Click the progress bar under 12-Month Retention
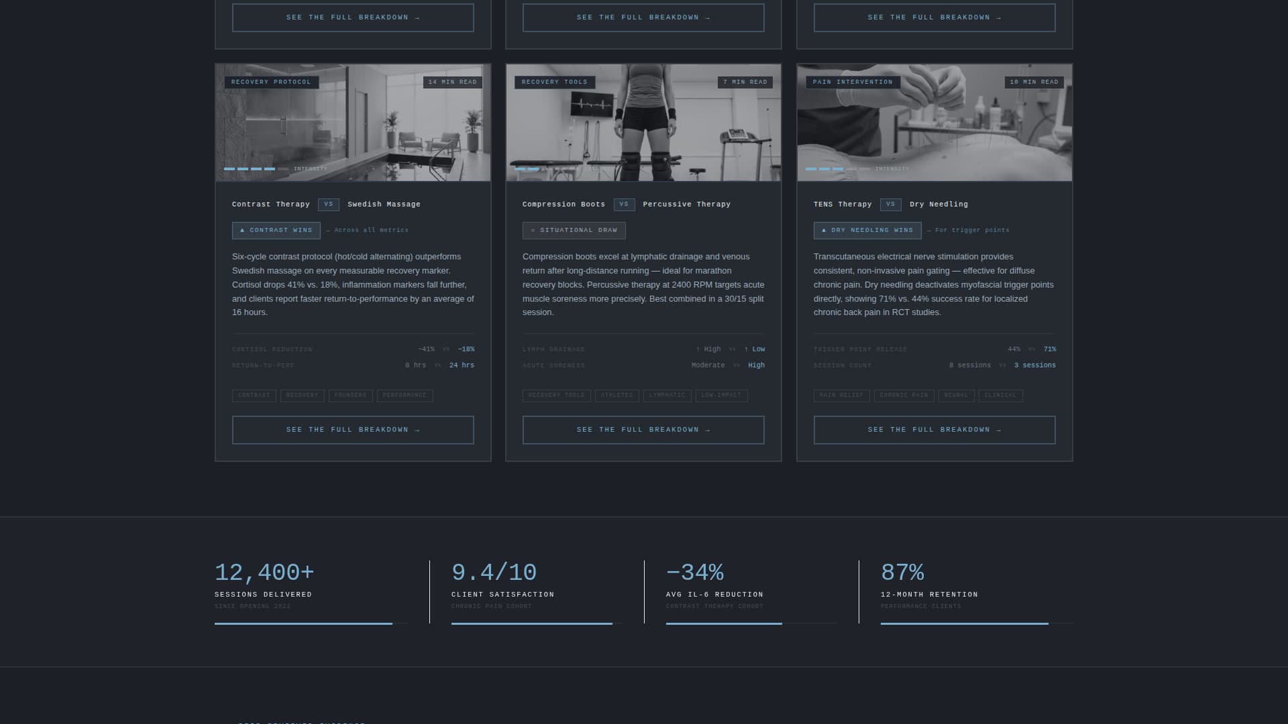This screenshot has height=724, width=1288. pyautogui.click(x=977, y=624)
